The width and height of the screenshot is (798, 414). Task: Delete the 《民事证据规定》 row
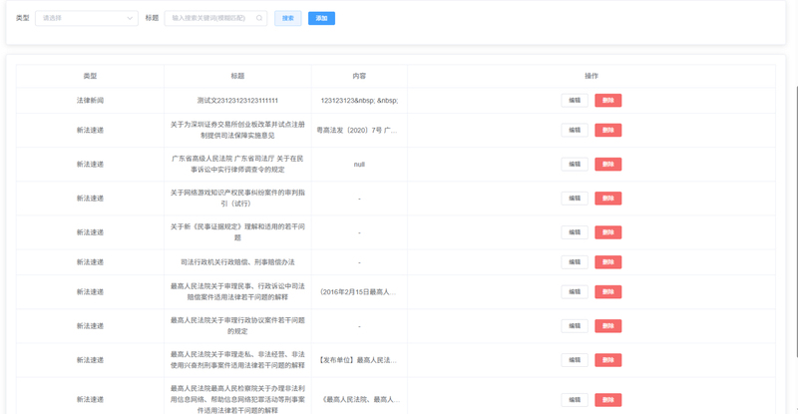[608, 232]
